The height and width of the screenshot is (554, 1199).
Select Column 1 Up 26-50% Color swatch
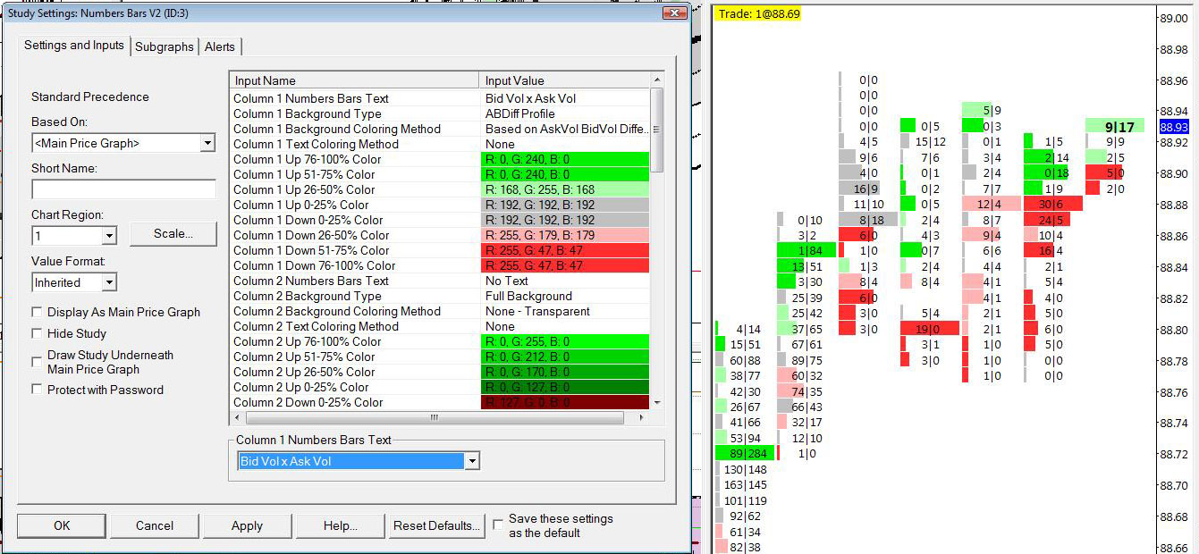tap(564, 189)
